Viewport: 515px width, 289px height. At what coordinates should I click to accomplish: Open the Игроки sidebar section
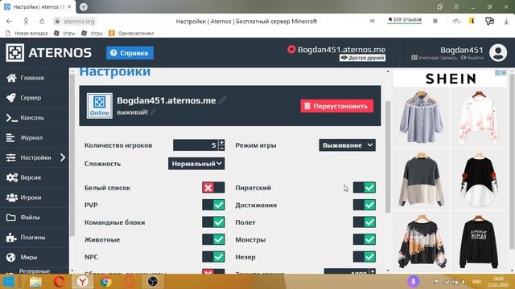click(35, 197)
